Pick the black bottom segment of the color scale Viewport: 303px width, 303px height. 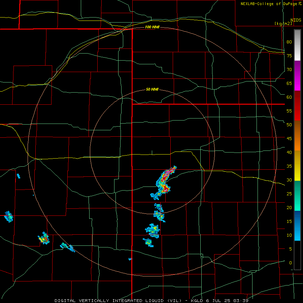tap(297, 255)
